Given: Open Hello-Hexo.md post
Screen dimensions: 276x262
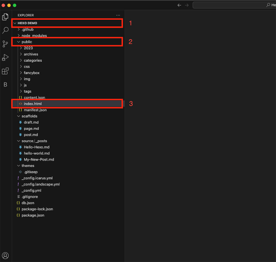Looking at the screenshot, I should click(x=68, y=147).
